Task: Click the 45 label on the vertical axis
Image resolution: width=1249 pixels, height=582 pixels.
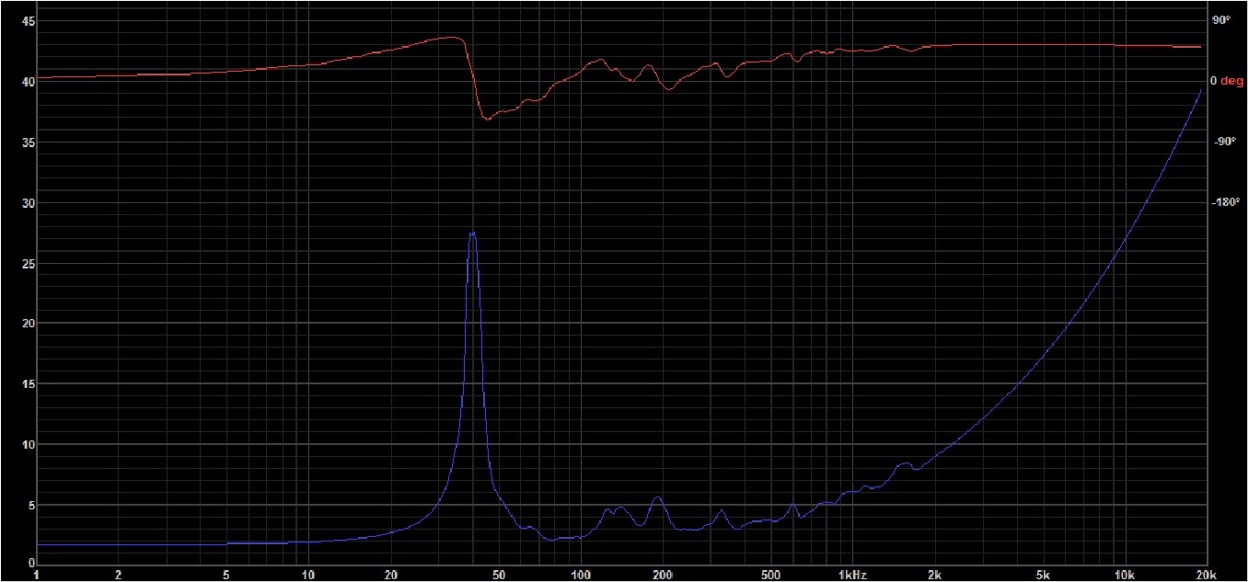Action: coord(29,21)
